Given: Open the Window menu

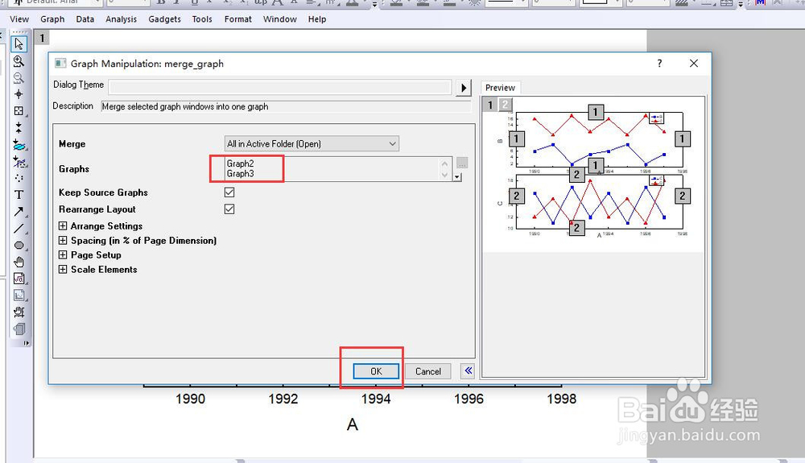Looking at the screenshot, I should (x=280, y=19).
